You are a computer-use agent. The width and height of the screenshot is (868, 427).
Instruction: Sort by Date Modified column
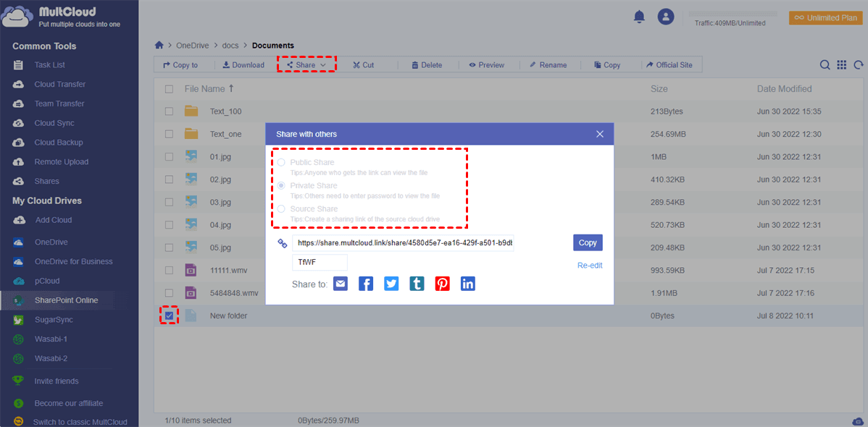point(785,89)
